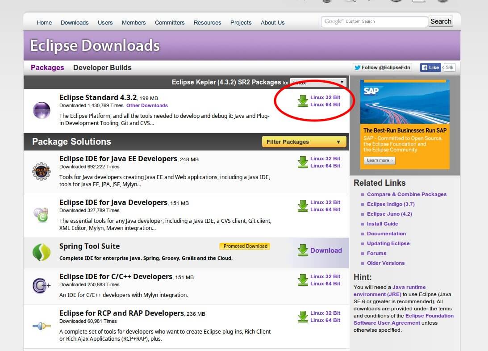
Task: Download Eclipse Standard Linux 32 Bit
Action: [x=325, y=97]
